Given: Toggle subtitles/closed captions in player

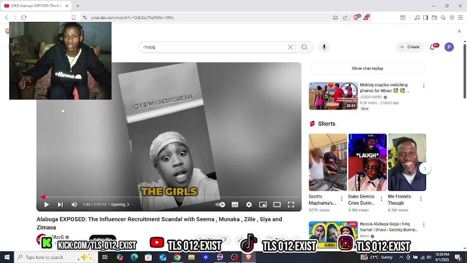Looking at the screenshot, I should (x=235, y=205).
